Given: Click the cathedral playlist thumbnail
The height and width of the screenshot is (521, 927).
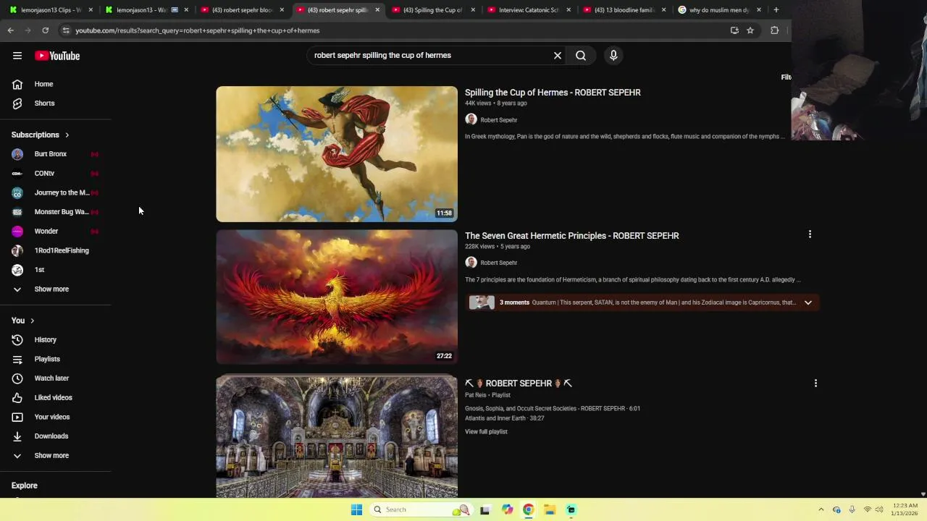Looking at the screenshot, I should coord(337,436).
